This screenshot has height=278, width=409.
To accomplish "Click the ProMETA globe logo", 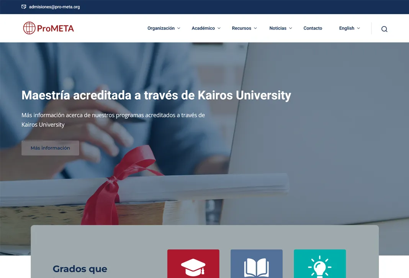I will coord(29,28).
